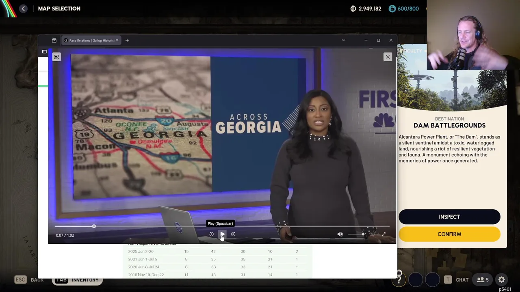Click the INSPECT button for Dam Battlegrounds
The width and height of the screenshot is (520, 292).
(449, 217)
